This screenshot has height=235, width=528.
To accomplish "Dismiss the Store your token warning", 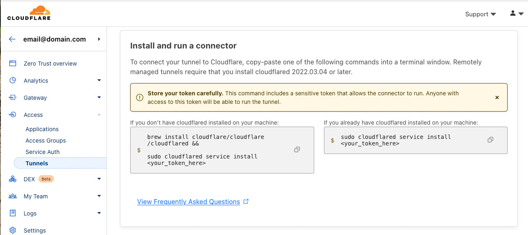I will [497, 97].
